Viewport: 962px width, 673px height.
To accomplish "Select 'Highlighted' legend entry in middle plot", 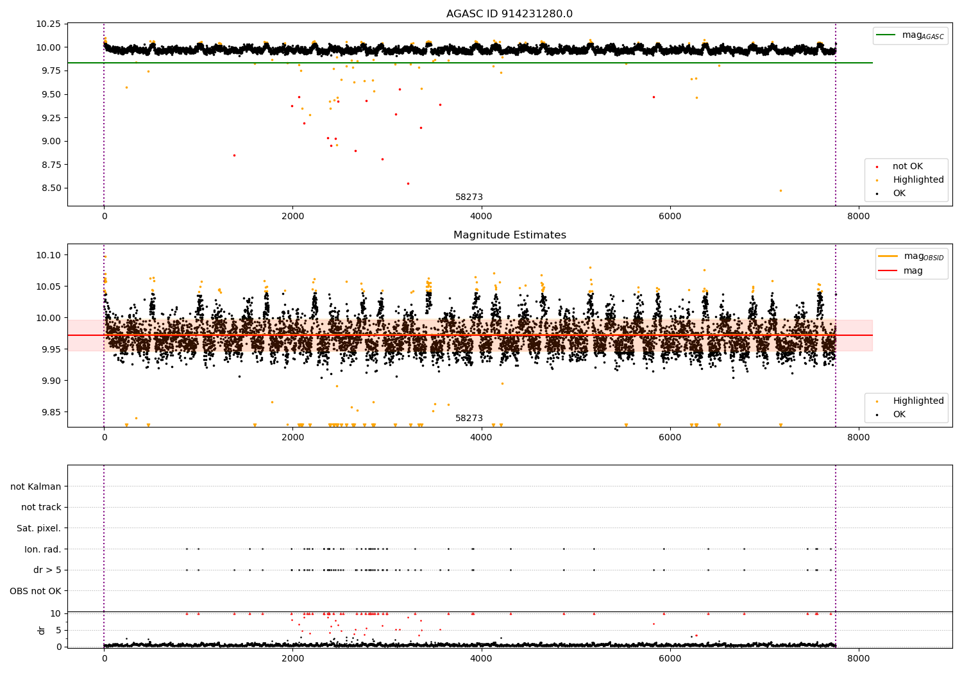I will (x=918, y=401).
